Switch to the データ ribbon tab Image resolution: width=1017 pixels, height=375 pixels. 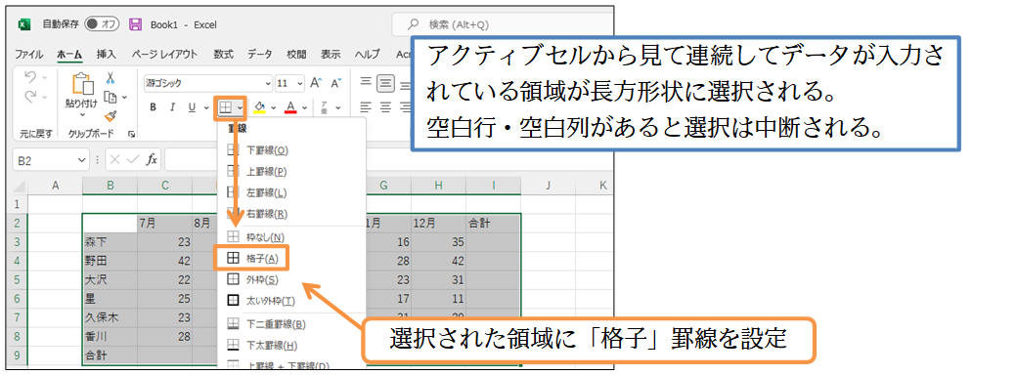pyautogui.click(x=259, y=54)
